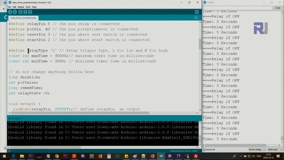Click the serial input field in COM11 window

237,8
